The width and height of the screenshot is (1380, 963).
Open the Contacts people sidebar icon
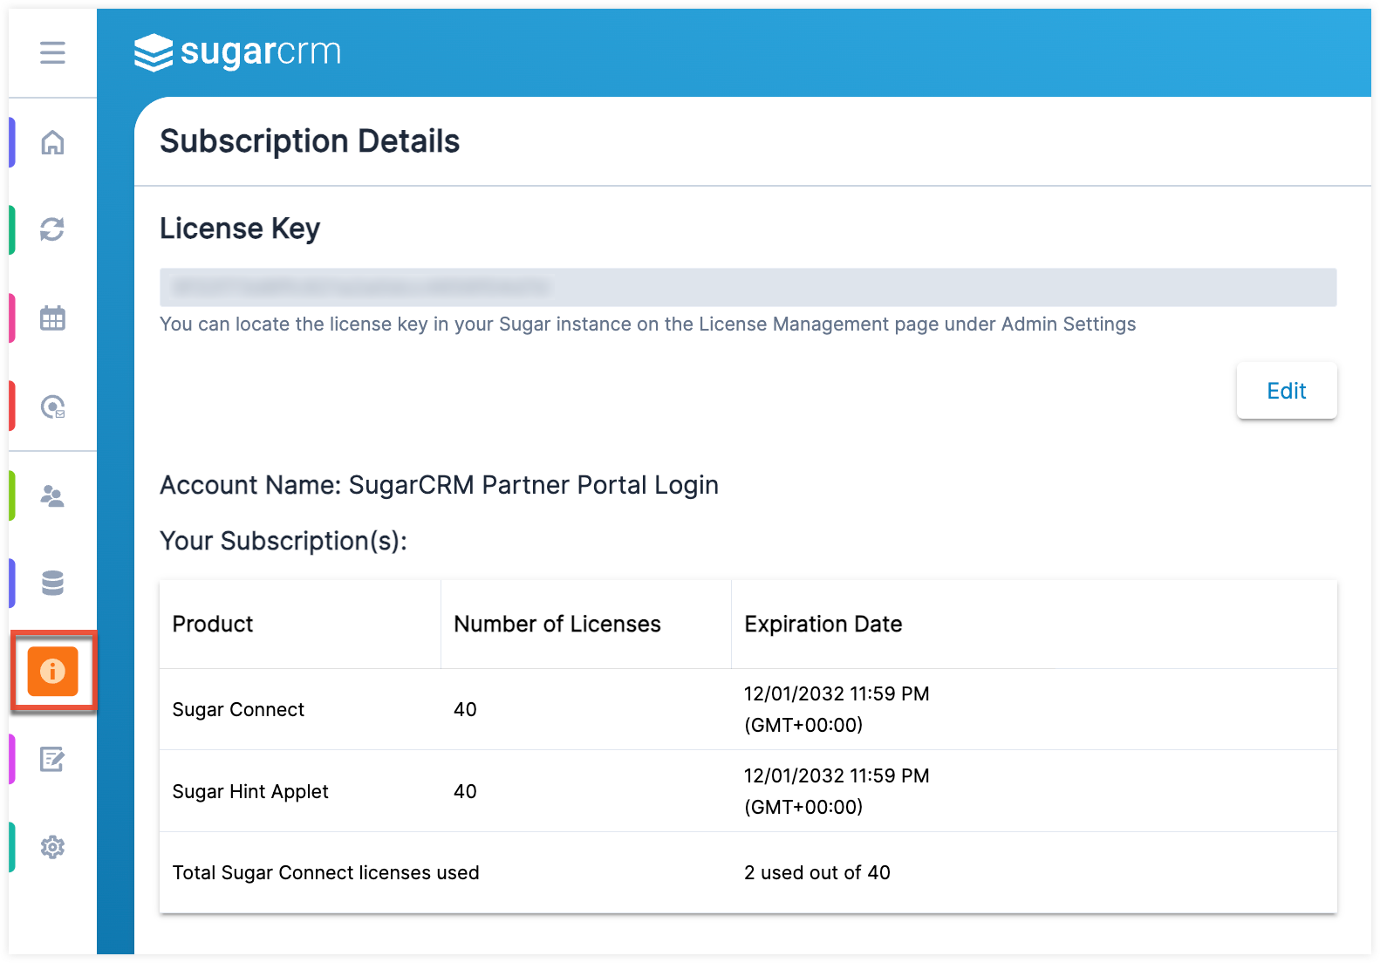(x=52, y=496)
